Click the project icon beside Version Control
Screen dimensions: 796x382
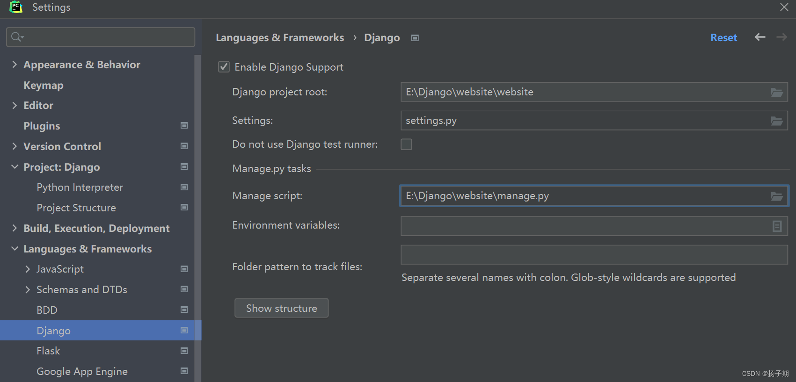point(184,146)
